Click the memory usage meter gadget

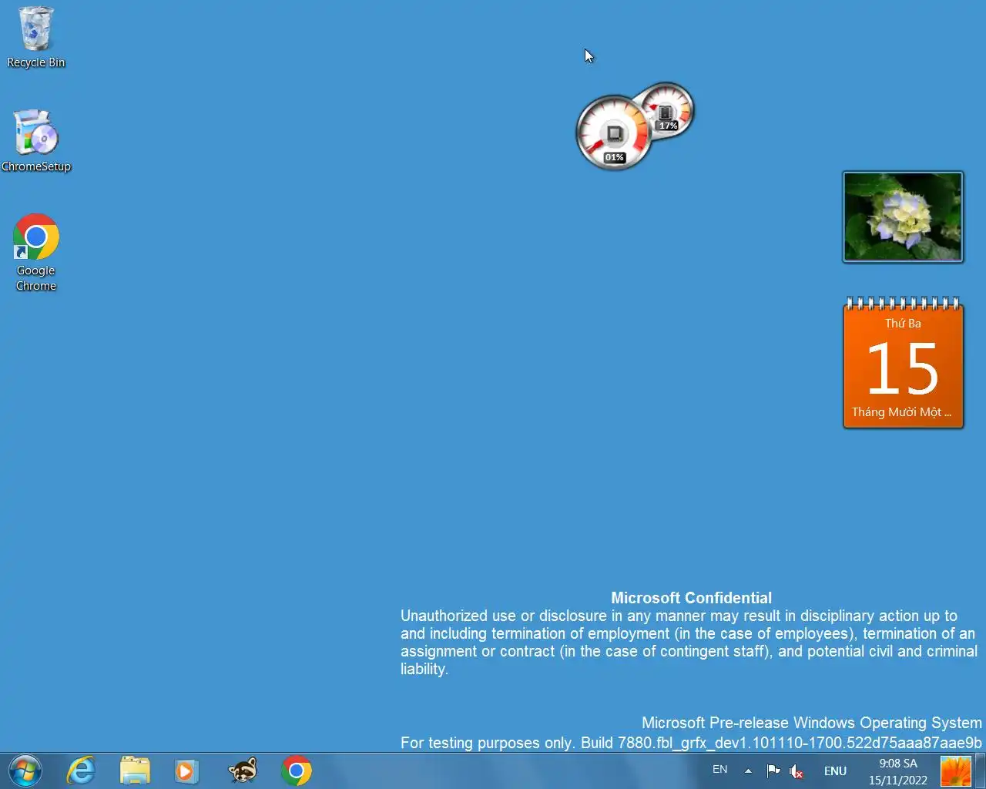tap(668, 110)
